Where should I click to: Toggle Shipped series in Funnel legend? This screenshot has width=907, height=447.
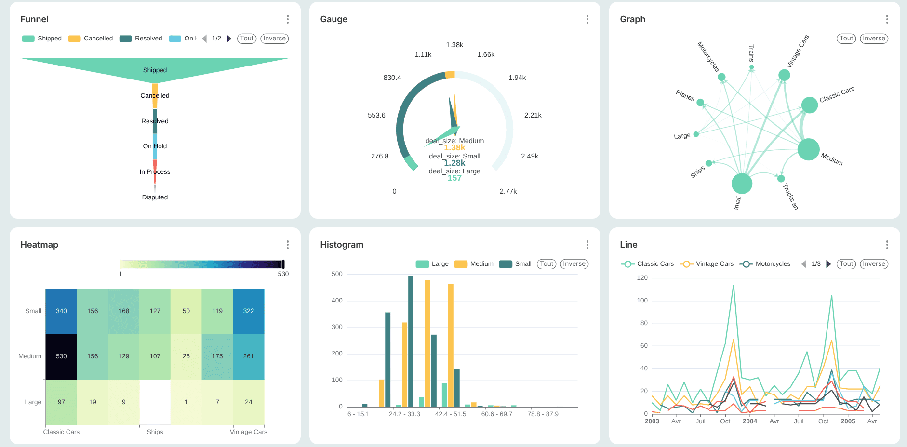coord(42,39)
